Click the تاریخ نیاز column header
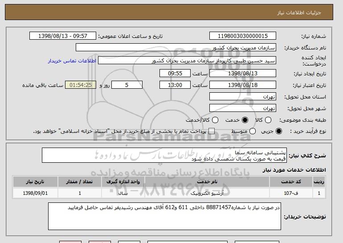The height and width of the screenshot is (243, 343). (x=35, y=182)
